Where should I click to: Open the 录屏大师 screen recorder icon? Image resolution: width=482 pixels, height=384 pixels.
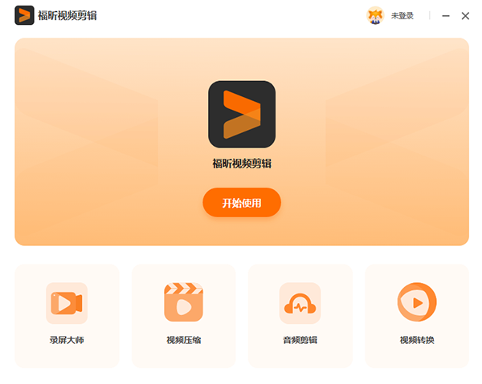click(67, 303)
